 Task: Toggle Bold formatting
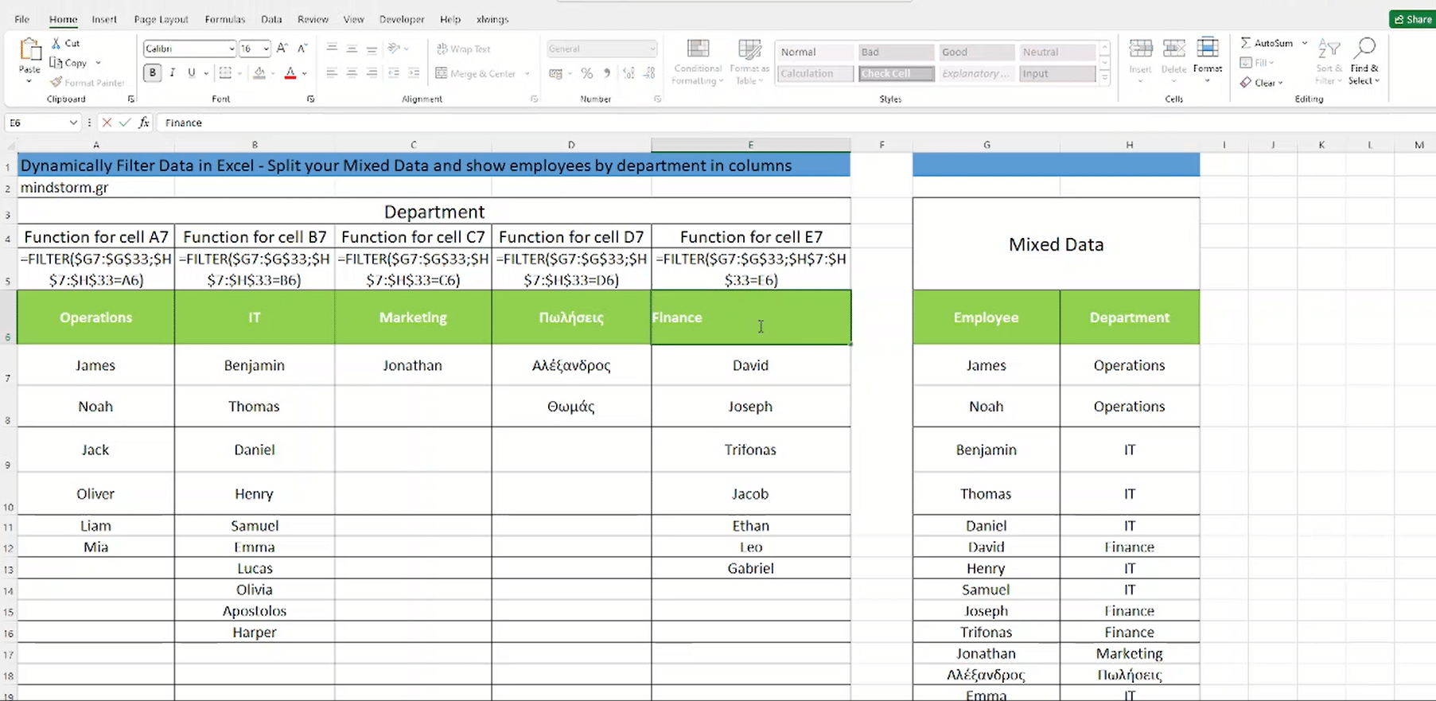tap(153, 73)
